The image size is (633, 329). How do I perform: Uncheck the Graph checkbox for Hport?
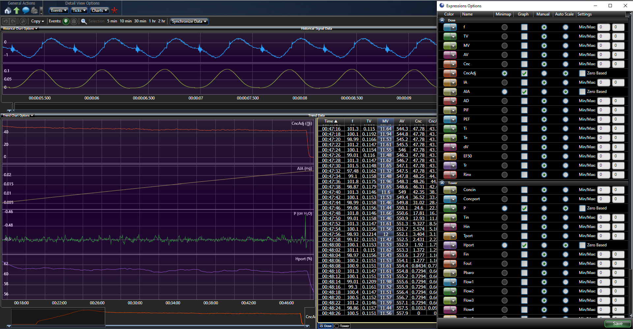coord(524,245)
